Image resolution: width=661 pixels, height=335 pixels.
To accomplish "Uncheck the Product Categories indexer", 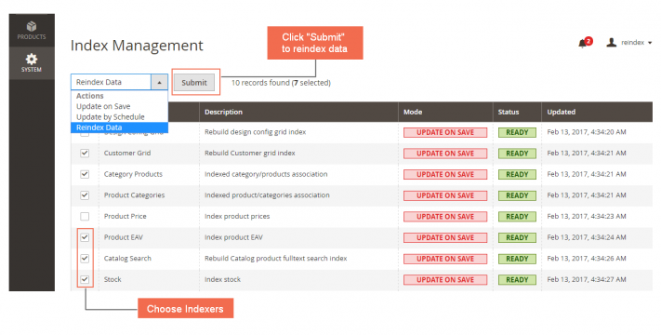I will (85, 194).
